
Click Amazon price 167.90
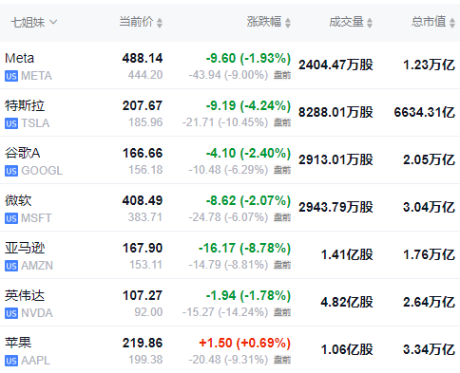143,248
